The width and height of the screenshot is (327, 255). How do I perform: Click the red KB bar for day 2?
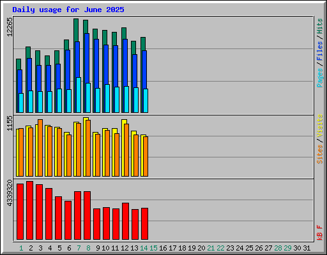tap(29, 210)
